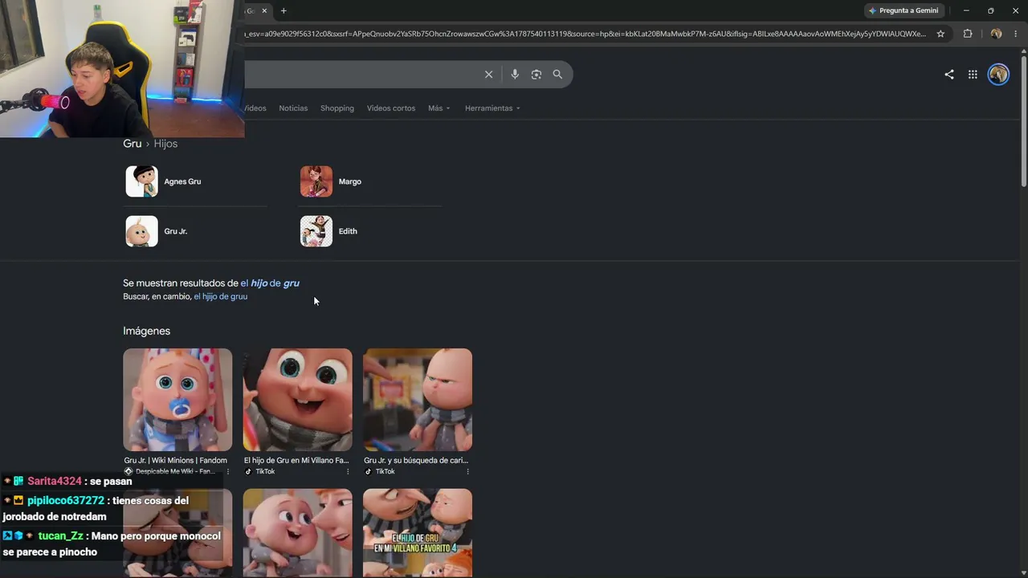
Task: Open the Chrome extensions puzzle icon
Action: [968, 34]
